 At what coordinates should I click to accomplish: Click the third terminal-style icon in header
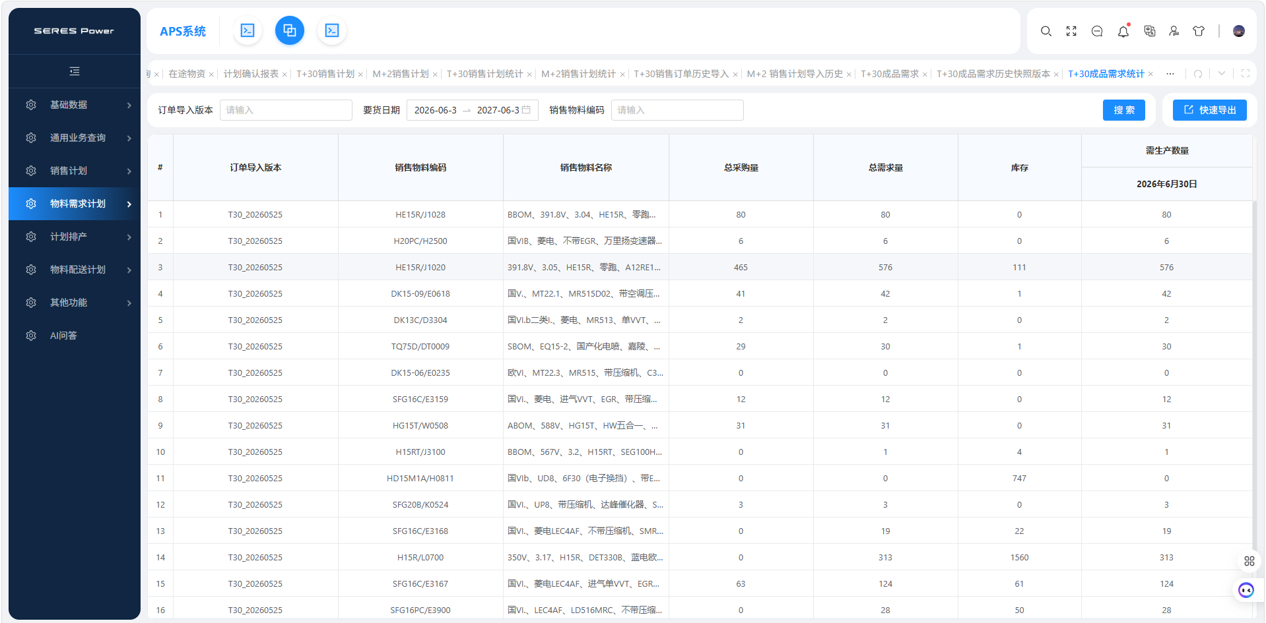pos(332,30)
